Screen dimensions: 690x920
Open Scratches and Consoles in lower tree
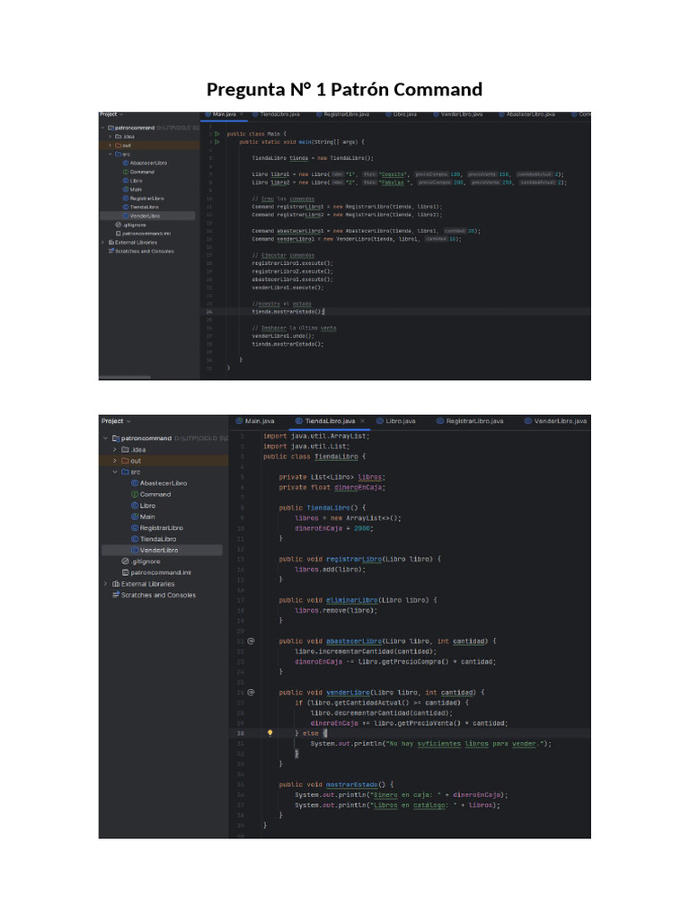[158, 595]
